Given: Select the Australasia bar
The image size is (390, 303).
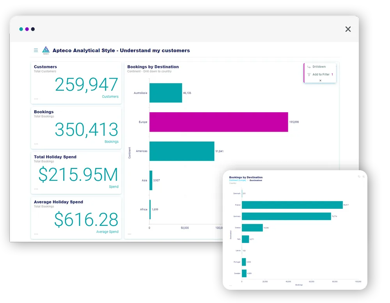Looking at the screenshot, I should [x=166, y=93].
